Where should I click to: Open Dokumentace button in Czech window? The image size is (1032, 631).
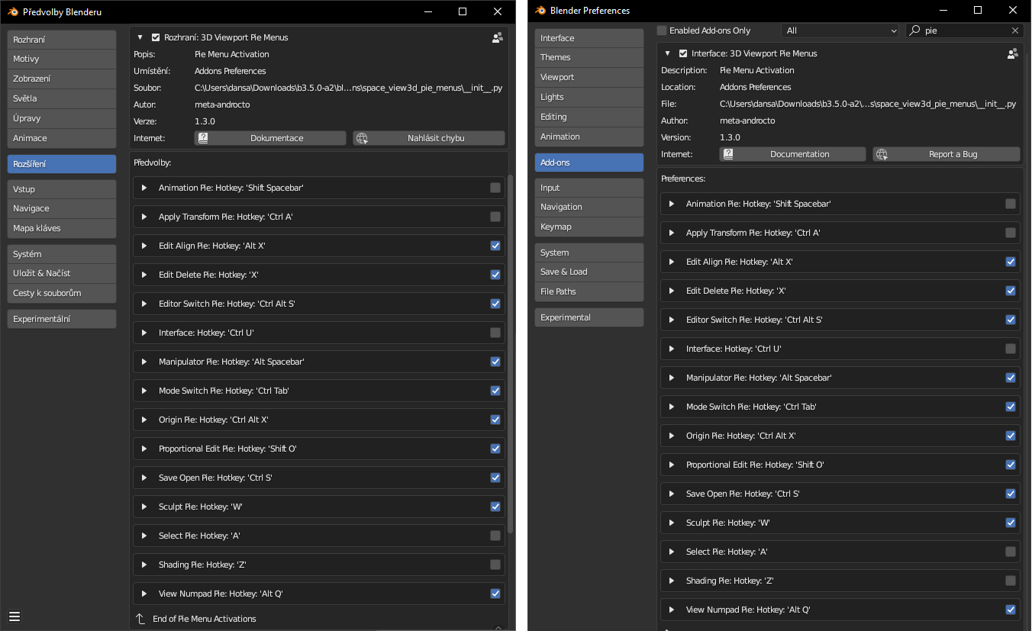(x=270, y=138)
